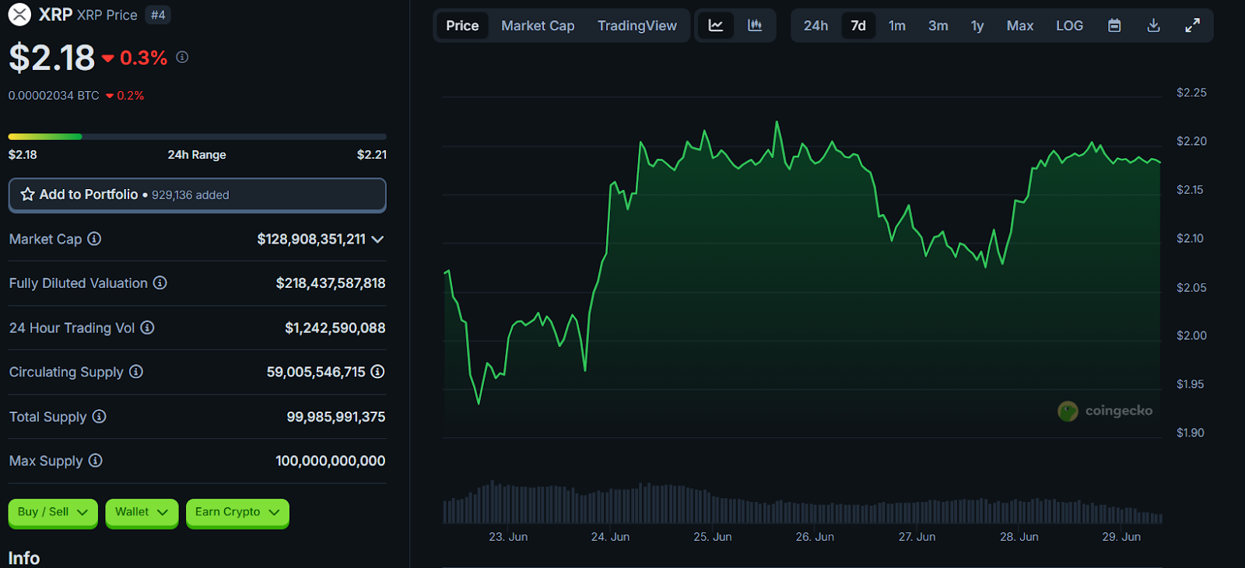Open the calendar date range picker
Viewport: 1245px width, 568px height.
point(1114,26)
